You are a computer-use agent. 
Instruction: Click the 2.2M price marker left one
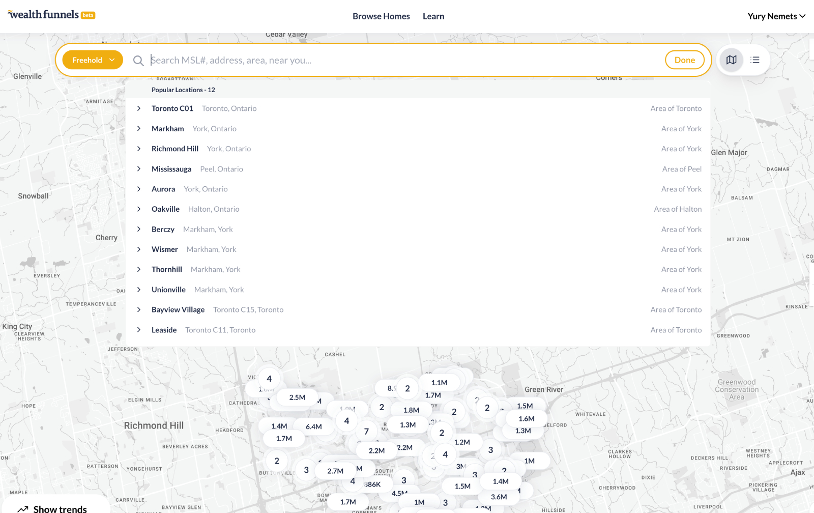(x=376, y=451)
